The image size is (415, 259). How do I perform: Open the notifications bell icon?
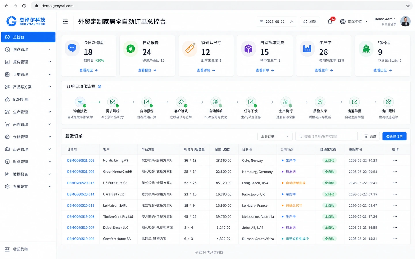point(330,22)
